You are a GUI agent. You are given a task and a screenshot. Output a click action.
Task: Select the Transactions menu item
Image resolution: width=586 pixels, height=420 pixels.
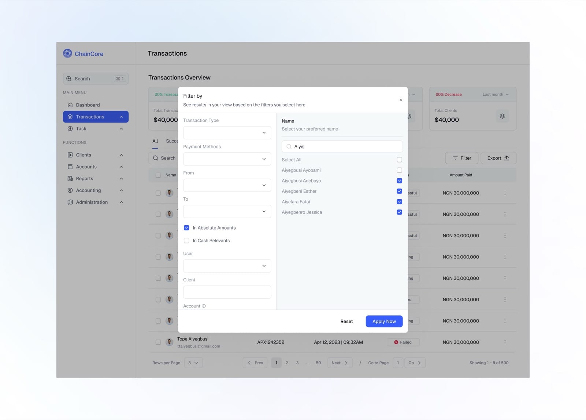point(96,117)
